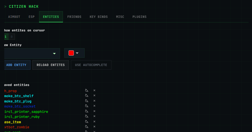This screenshot has height=132, width=252.
Task: Change color of moke_btc_shelf with paint bucket
Action: (x=86, y=96)
